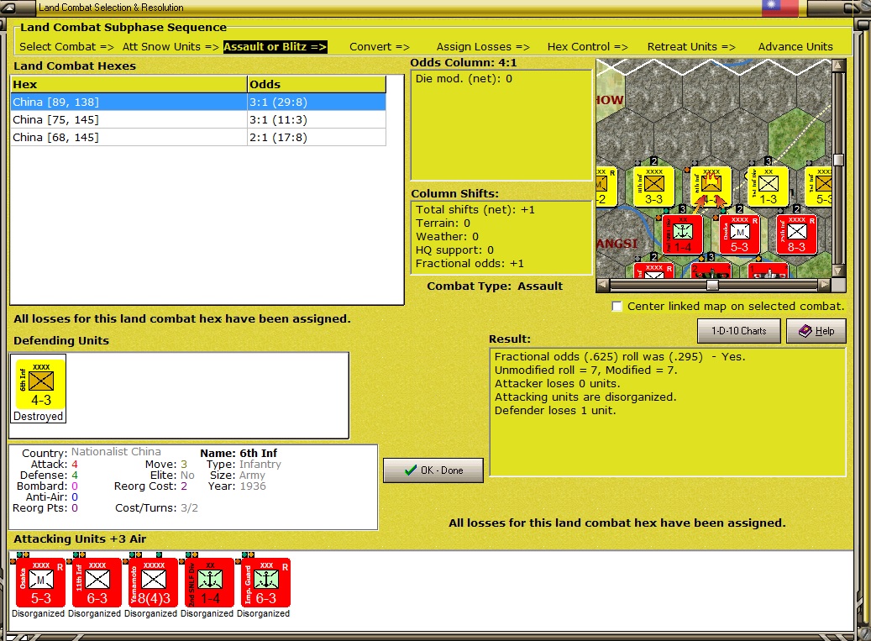
Task: Click the map horizontal scrollbar thumb
Action: tap(713, 286)
